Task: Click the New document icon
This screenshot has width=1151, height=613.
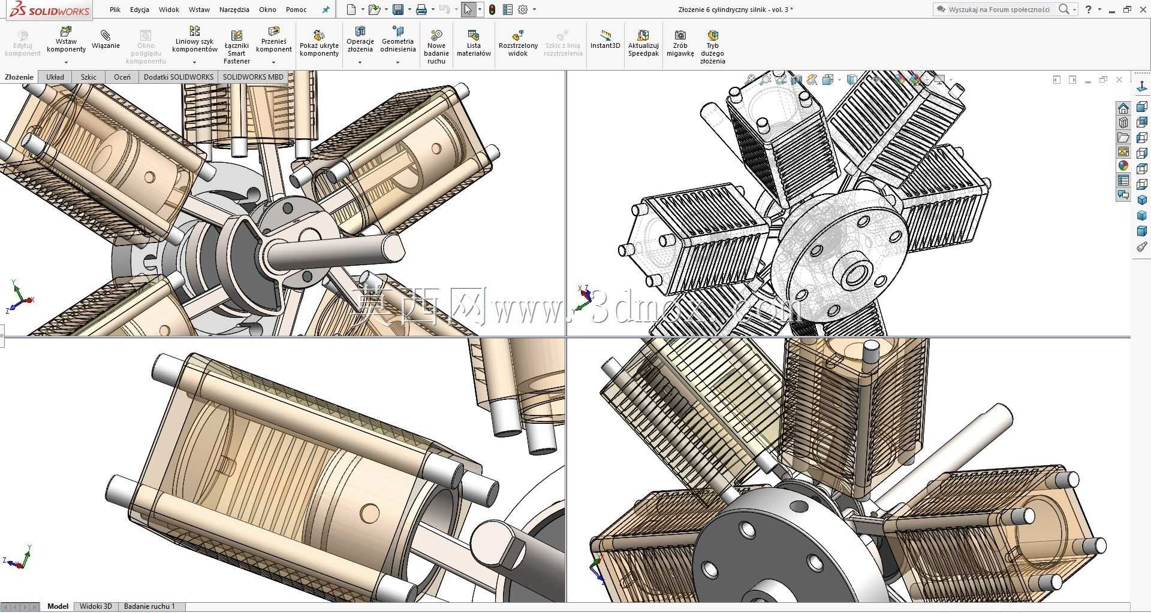Action: point(351,10)
